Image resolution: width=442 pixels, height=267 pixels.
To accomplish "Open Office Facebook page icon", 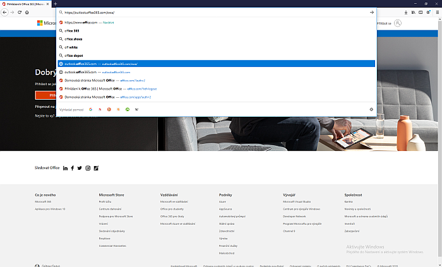I will (x=73, y=168).
